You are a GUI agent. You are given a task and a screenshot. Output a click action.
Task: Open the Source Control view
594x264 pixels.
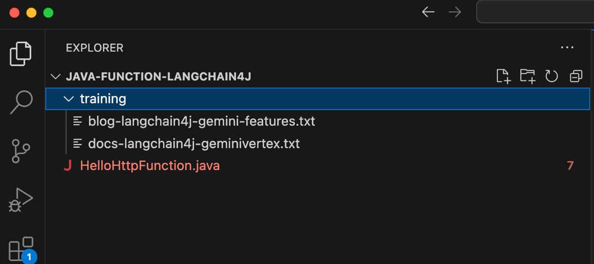[21, 151]
